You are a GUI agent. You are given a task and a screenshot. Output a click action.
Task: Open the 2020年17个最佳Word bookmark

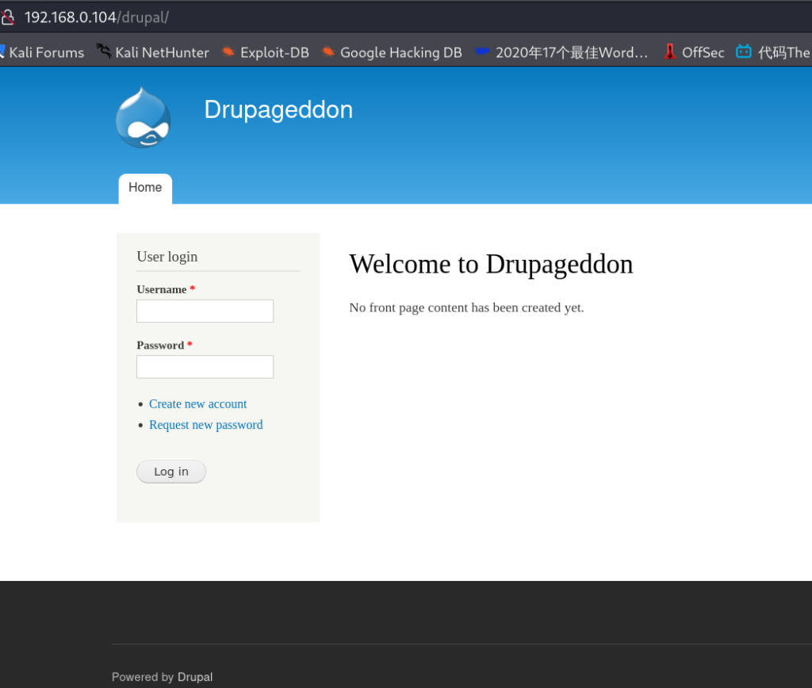pos(561,52)
